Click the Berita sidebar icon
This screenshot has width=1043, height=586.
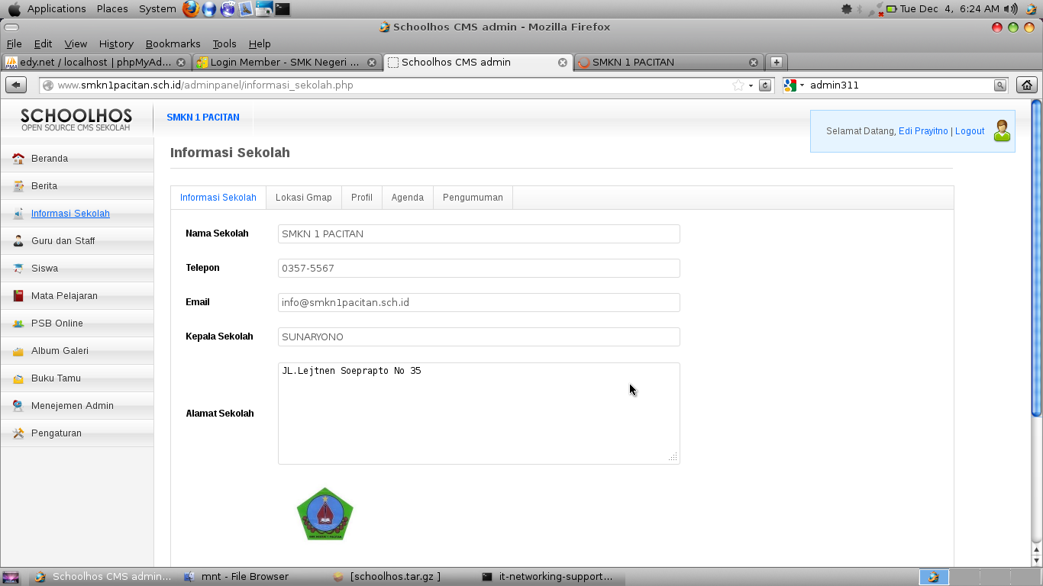coord(18,186)
